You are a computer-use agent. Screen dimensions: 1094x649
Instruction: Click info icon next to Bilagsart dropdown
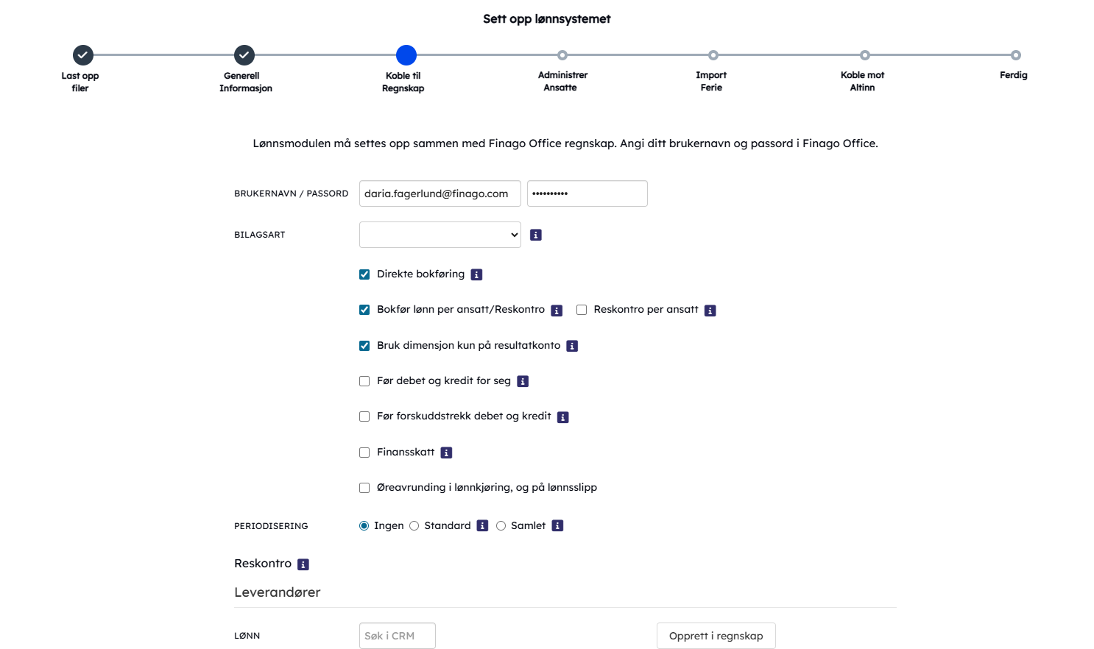click(x=536, y=235)
